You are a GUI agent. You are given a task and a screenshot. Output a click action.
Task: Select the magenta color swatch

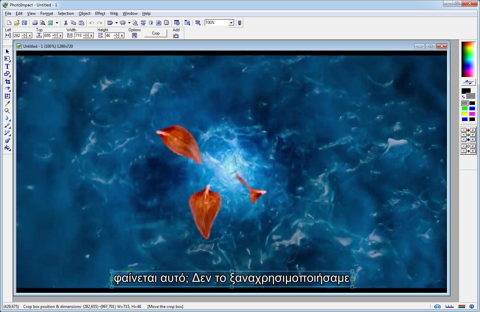[472, 114]
